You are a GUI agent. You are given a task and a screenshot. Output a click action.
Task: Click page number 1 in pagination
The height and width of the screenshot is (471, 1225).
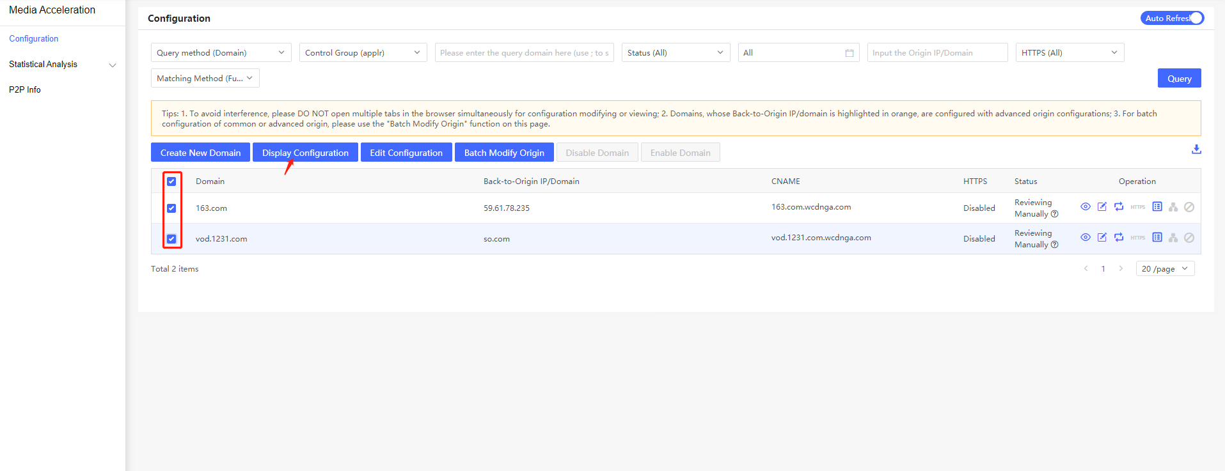coord(1103,268)
